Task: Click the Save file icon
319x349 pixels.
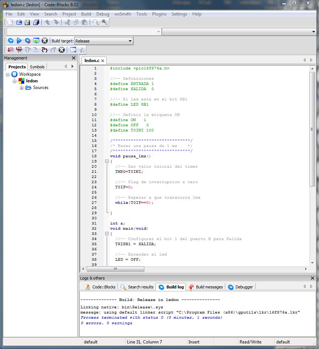Action: tap(27, 23)
